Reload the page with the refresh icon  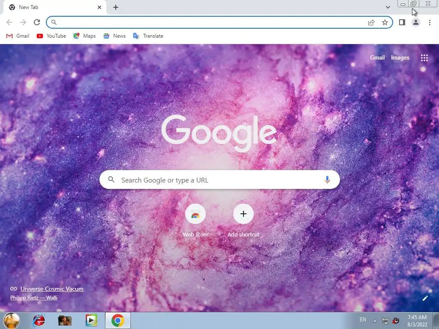37,22
